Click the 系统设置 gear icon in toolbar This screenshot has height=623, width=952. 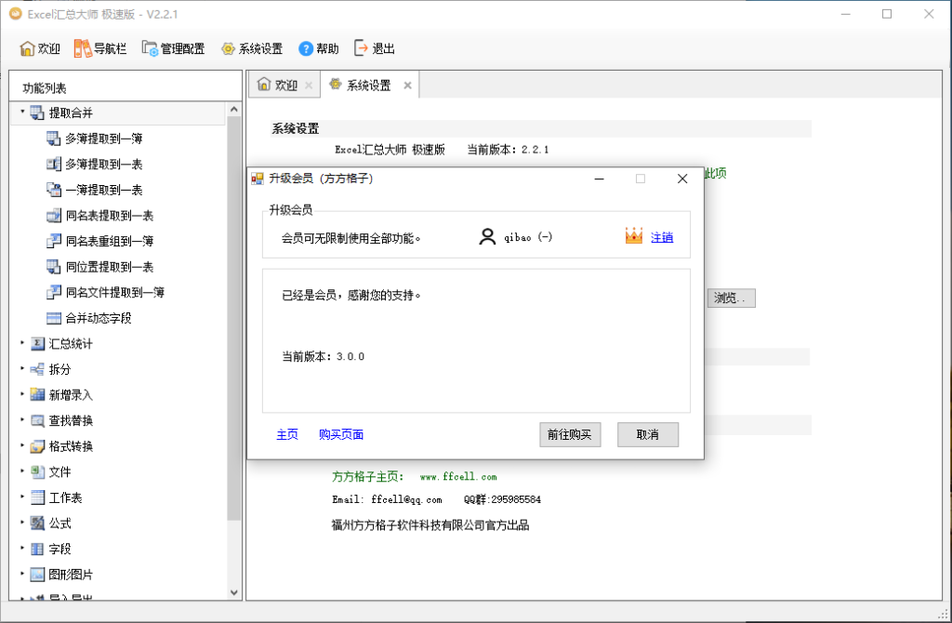[x=228, y=48]
